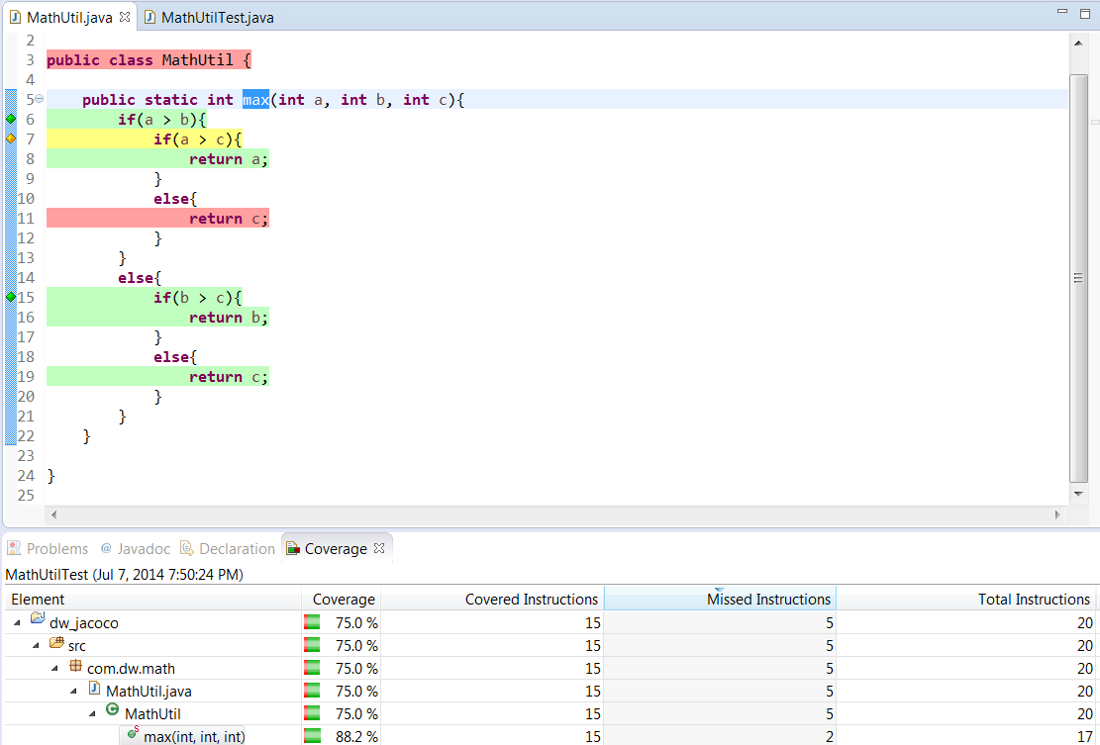Collapse the com.dw.math package node
This screenshot has height=745, width=1100.
pos(55,669)
